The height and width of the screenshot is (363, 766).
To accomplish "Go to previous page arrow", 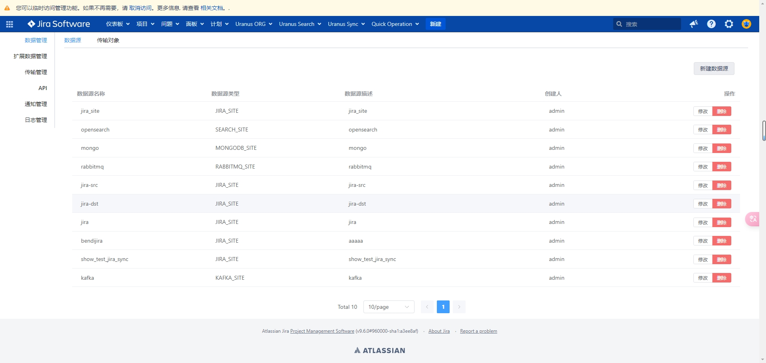I will click(x=427, y=307).
